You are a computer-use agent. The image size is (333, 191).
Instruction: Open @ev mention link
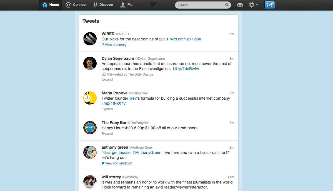coord(133,99)
